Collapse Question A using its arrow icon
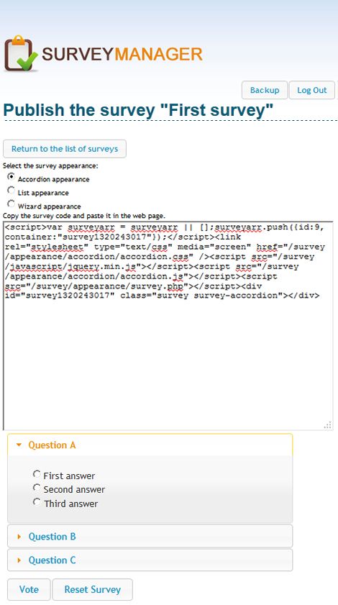This screenshot has height=605, width=338. [x=19, y=445]
